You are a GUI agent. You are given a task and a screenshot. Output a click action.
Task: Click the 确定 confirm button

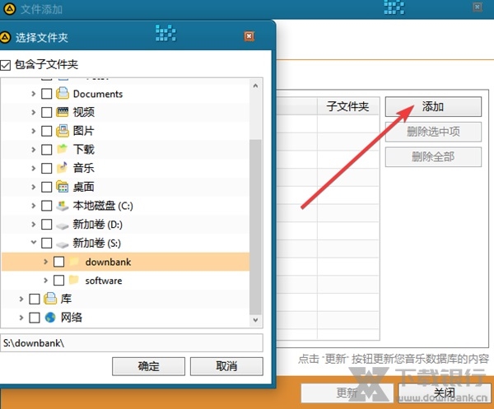[148, 366]
